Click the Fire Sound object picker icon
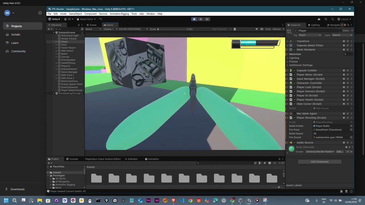 coord(351,137)
